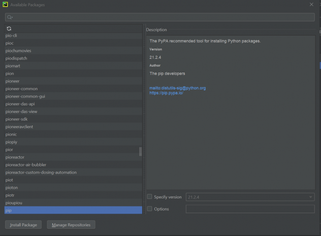Focus the package search field
The width and height of the screenshot is (321, 236).
159,17
